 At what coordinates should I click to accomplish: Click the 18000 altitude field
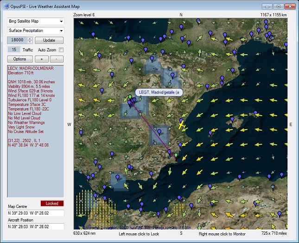(x=17, y=40)
